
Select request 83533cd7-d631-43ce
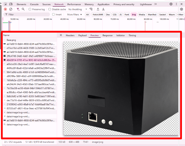click(x=30, y=108)
